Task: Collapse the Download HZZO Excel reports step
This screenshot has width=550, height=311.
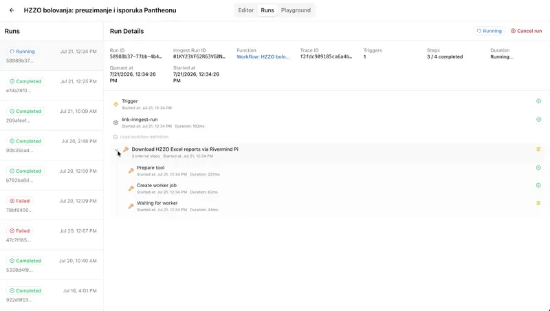Action: pyautogui.click(x=116, y=150)
